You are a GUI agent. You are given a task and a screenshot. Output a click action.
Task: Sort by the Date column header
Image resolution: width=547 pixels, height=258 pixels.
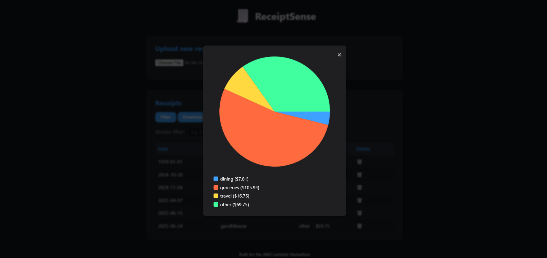tap(163, 149)
